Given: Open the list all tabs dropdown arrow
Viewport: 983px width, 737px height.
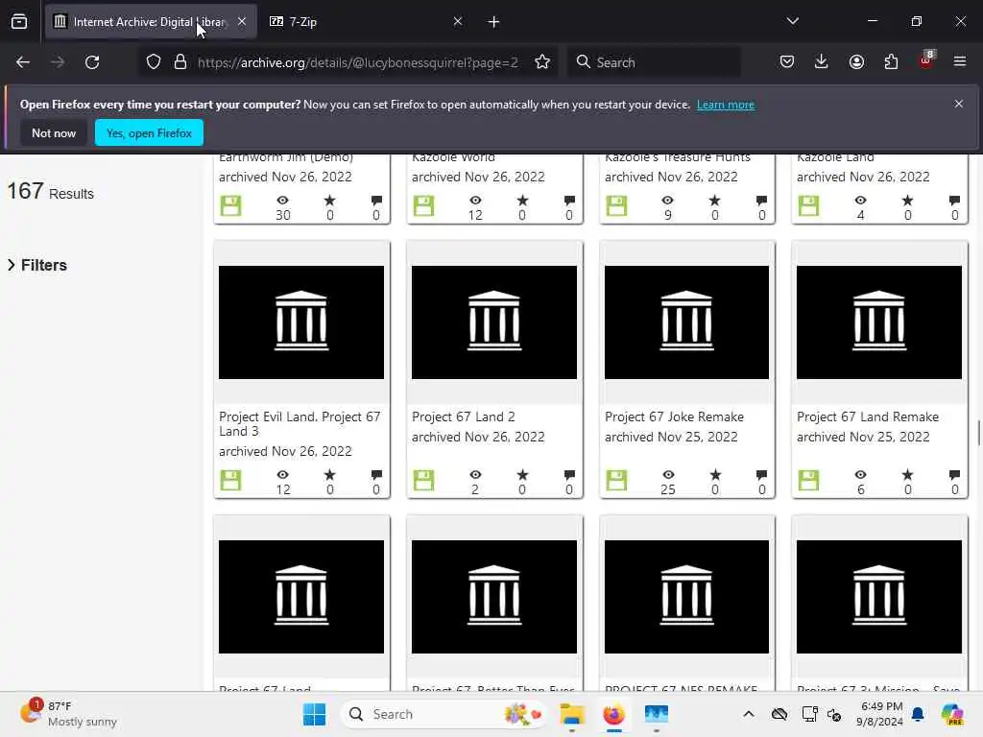Looking at the screenshot, I should tap(792, 21).
